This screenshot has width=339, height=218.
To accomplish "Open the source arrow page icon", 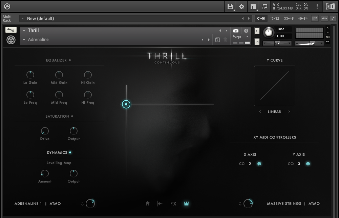I will [x=160, y=203].
